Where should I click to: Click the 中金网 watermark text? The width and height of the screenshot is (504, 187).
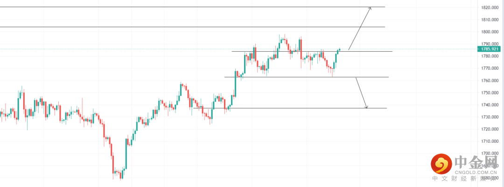tap(475, 162)
